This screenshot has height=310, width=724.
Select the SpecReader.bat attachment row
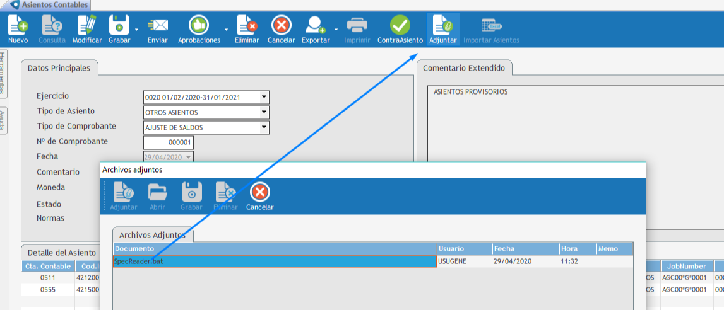tap(275, 261)
